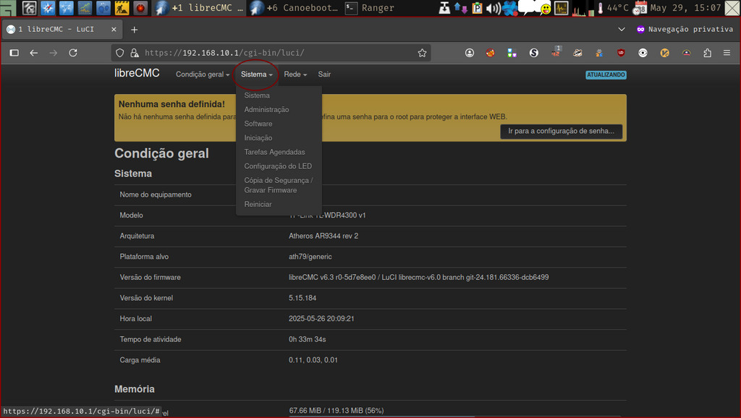Reload the LuCI page
This screenshot has height=418, width=741.
(72, 52)
